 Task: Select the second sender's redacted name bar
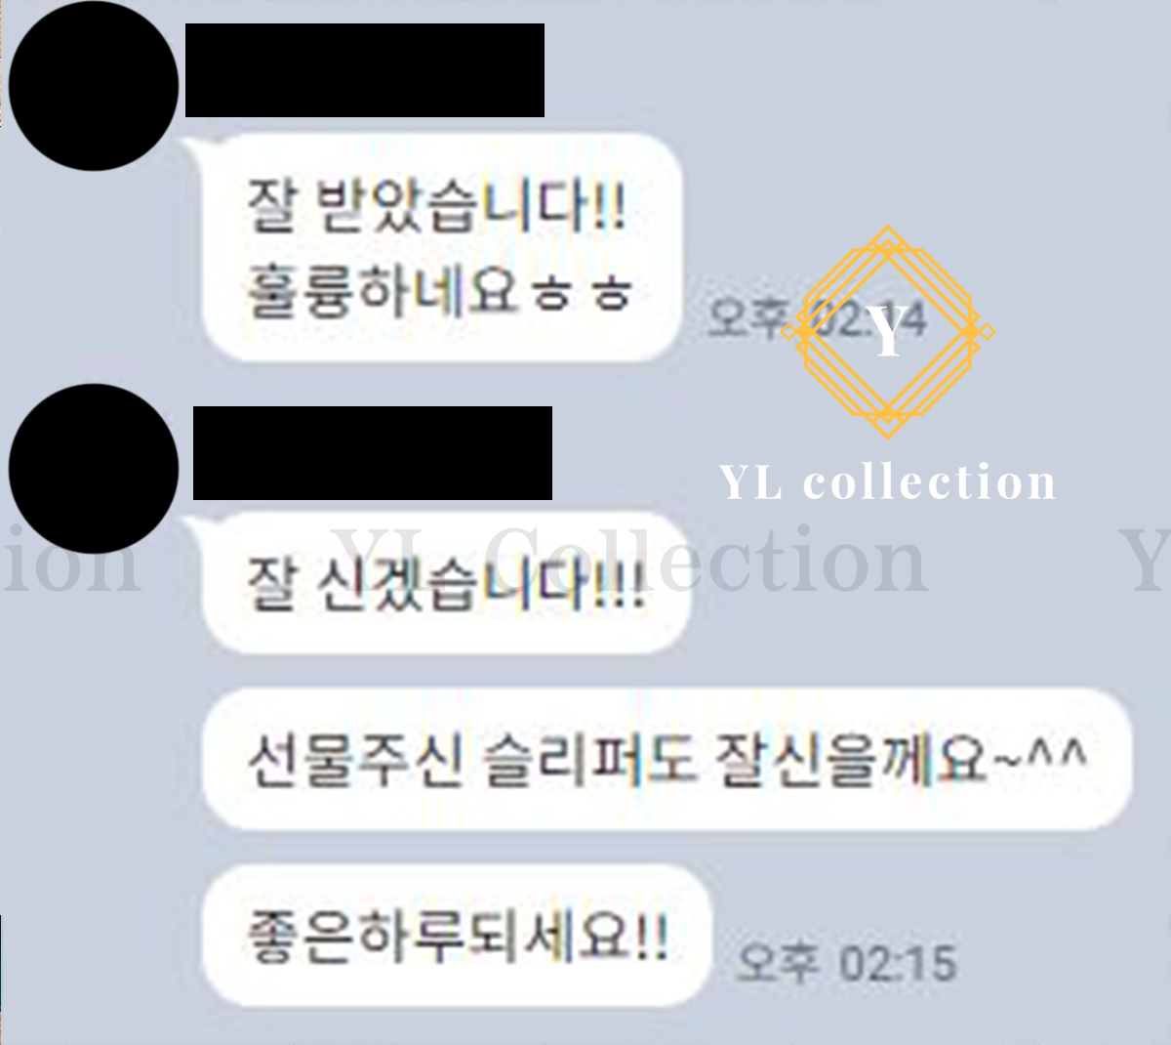tap(373, 453)
